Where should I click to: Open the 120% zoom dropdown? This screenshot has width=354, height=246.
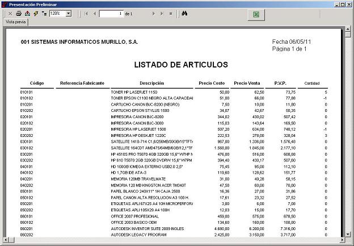point(69,14)
